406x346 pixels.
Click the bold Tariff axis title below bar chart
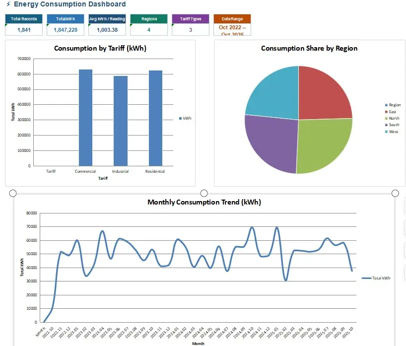tap(103, 178)
